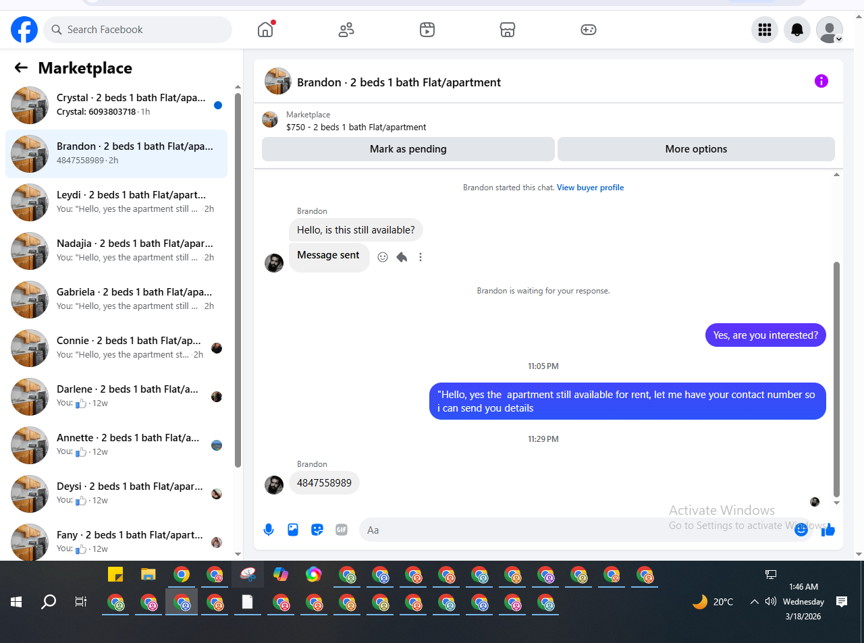Open Windows taskbar search

pyautogui.click(x=49, y=602)
